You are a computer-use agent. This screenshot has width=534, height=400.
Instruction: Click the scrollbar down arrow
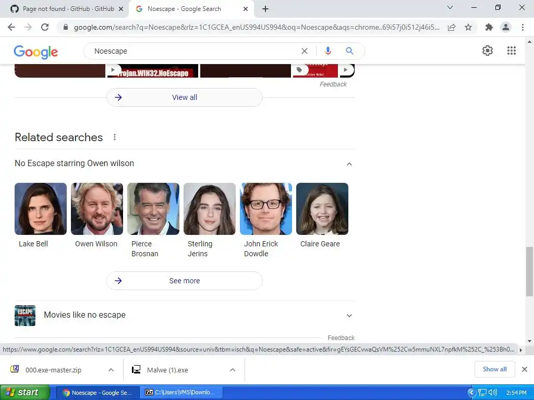coord(529,341)
